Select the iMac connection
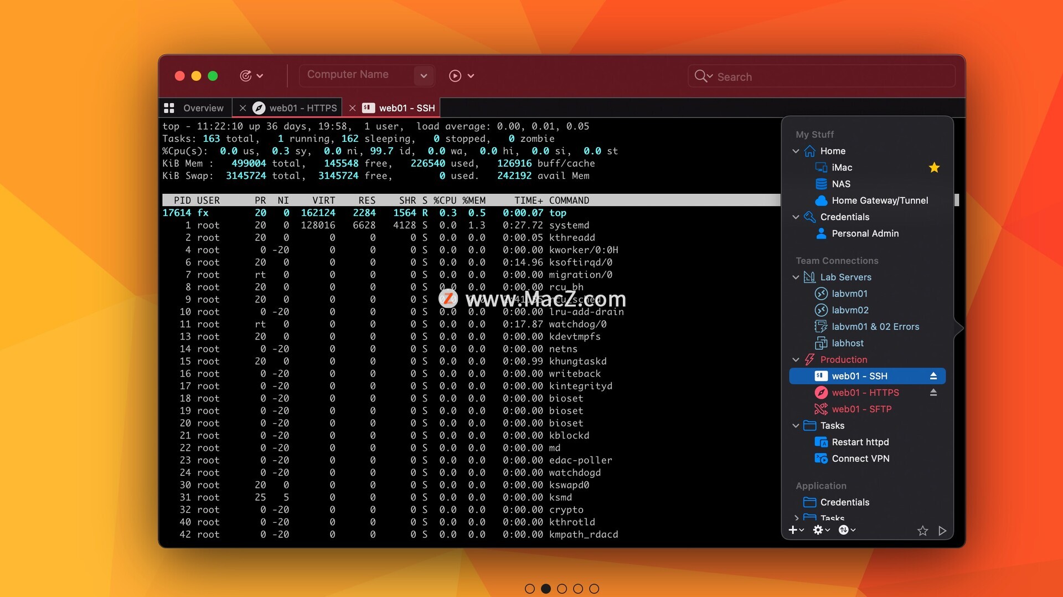Screen dimensions: 1063x597 click(x=867, y=168)
